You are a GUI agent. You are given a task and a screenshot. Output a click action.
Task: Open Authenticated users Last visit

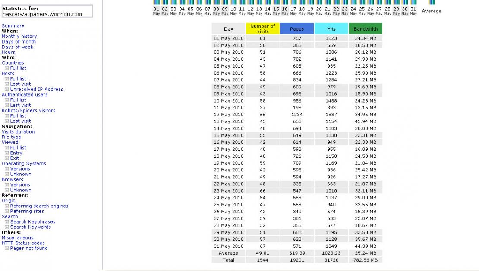pos(20,105)
